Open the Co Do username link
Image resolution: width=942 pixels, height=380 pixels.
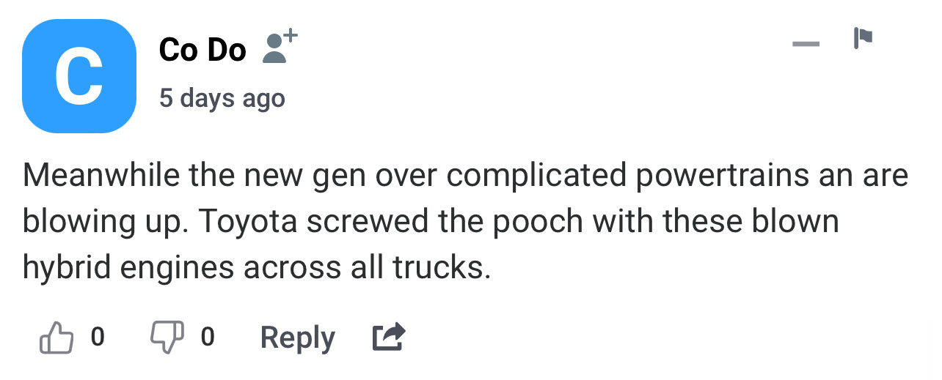[202, 50]
